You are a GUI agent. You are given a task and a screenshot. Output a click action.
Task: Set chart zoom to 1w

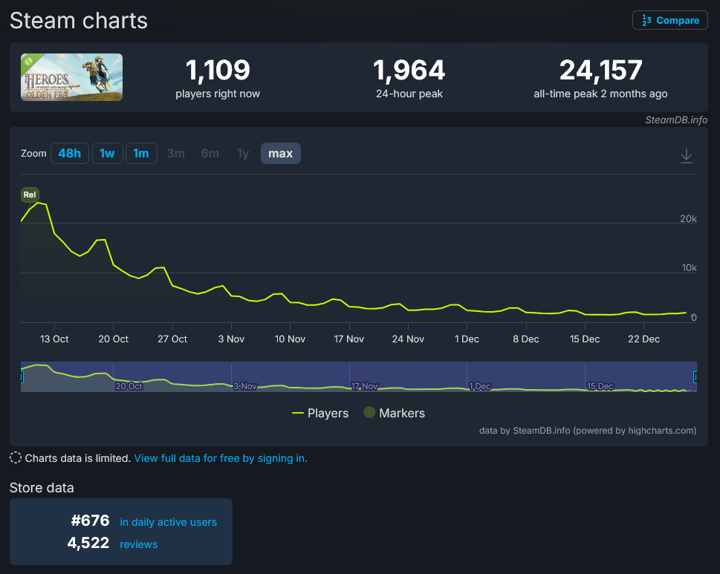point(107,153)
